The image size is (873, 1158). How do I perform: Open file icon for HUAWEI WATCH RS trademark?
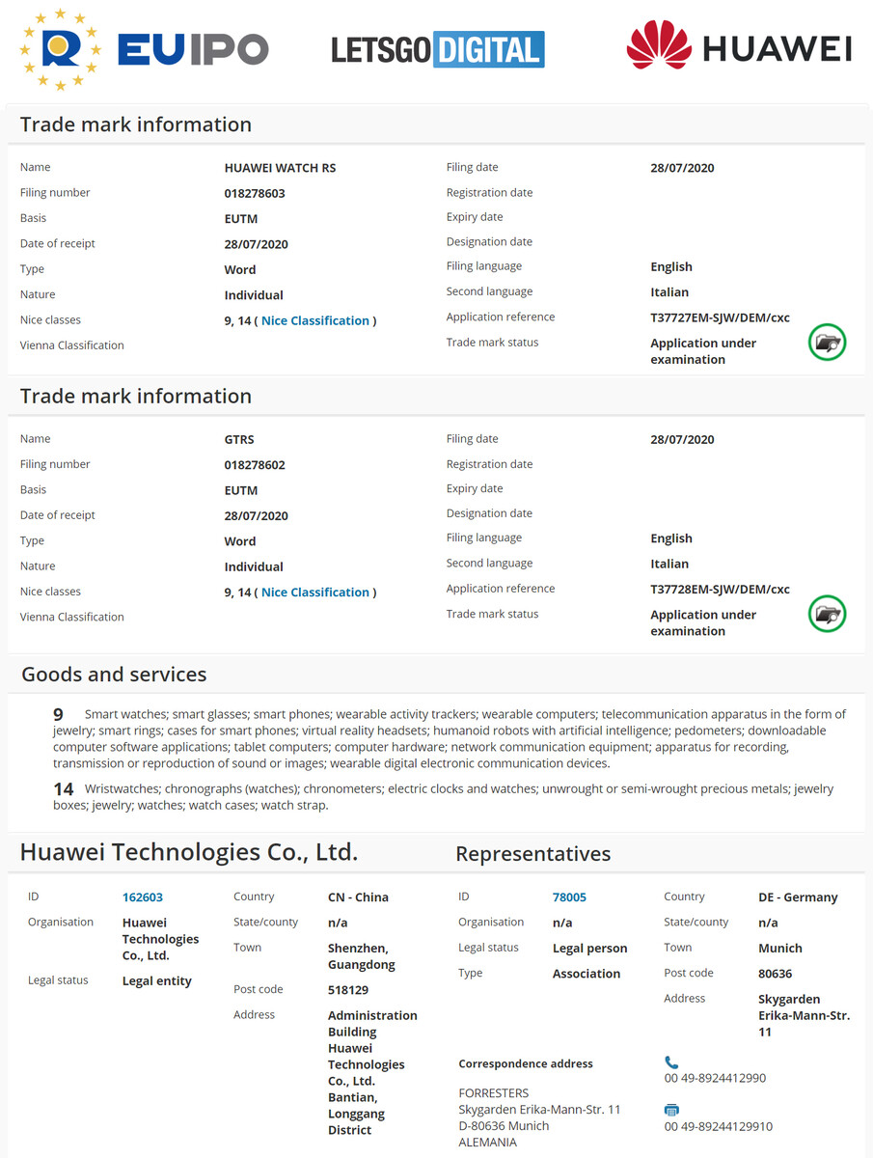827,343
